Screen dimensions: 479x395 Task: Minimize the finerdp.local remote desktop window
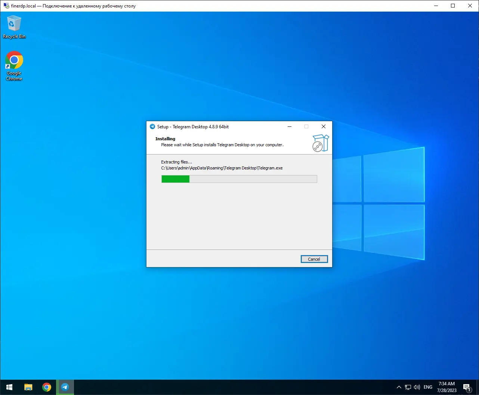(436, 6)
